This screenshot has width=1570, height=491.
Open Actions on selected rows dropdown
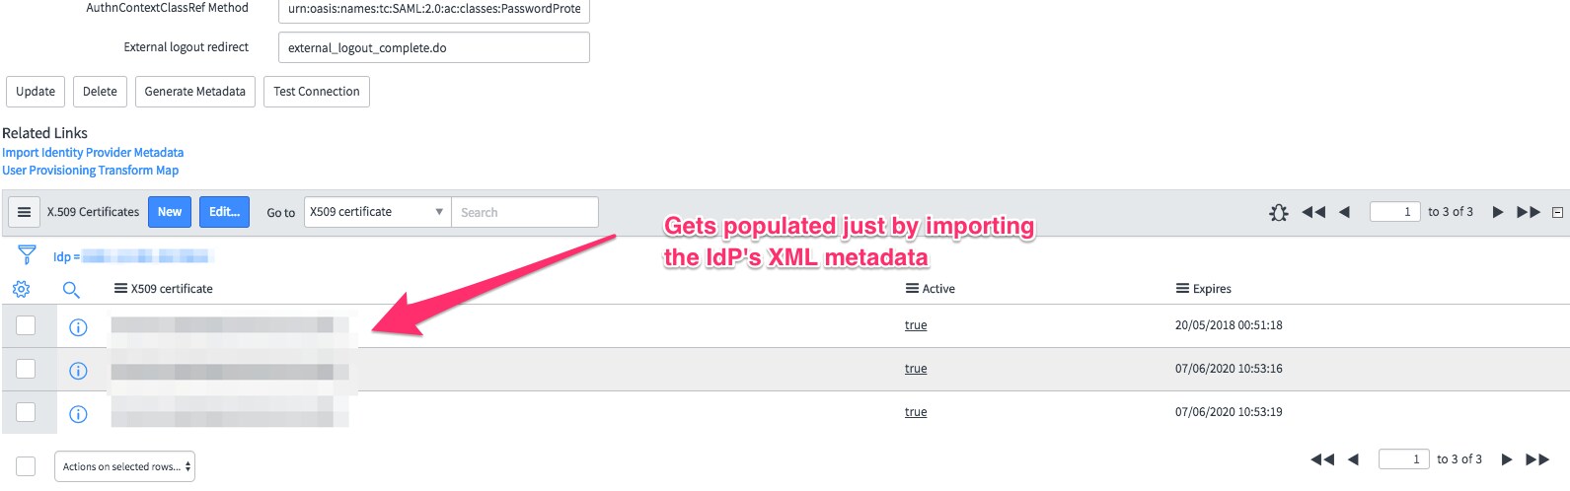[x=124, y=466]
